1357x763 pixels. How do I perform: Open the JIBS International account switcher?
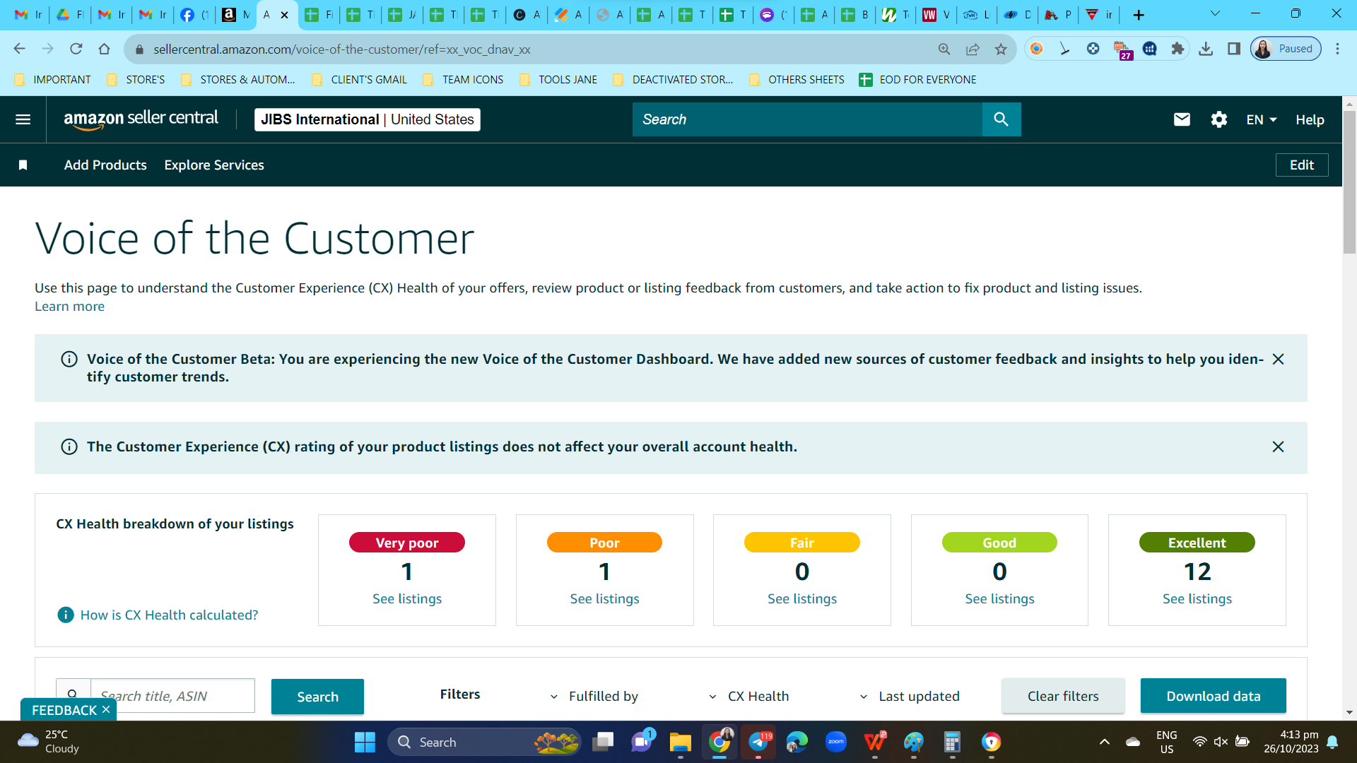[368, 119]
